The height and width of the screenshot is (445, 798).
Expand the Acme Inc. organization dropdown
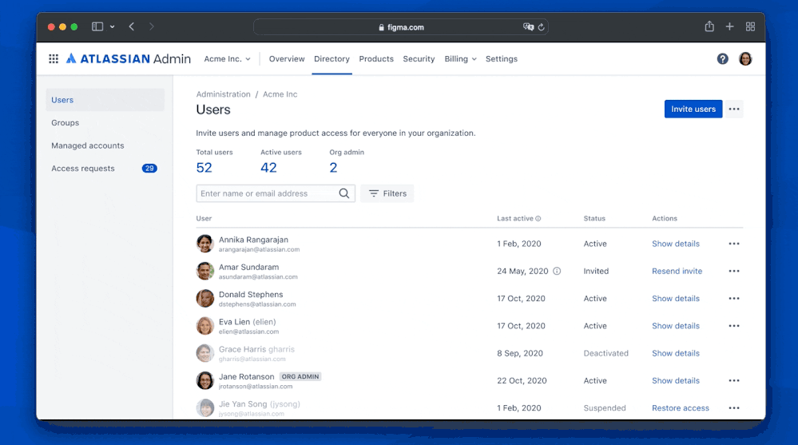pyautogui.click(x=228, y=59)
